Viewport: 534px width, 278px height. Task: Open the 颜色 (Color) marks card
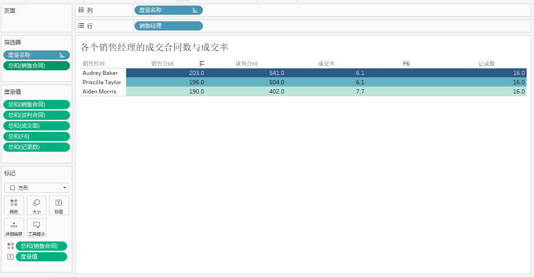pos(14,205)
